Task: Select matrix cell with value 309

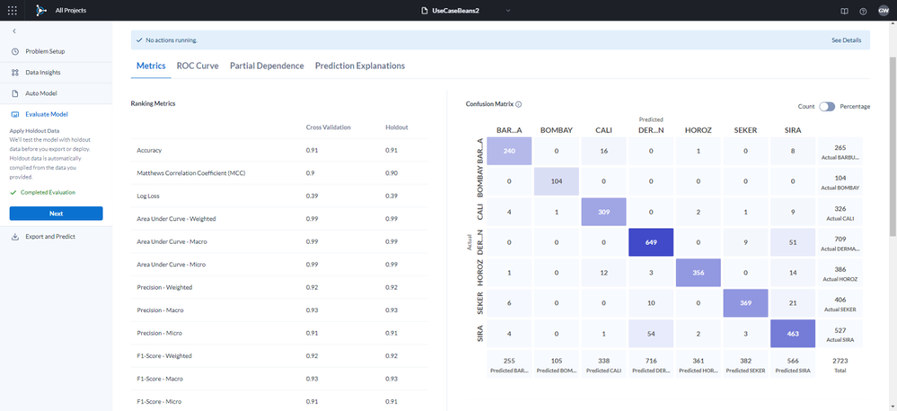Action: pos(603,212)
